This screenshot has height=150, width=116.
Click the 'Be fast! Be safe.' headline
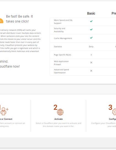pyautogui.click(x=20, y=19)
